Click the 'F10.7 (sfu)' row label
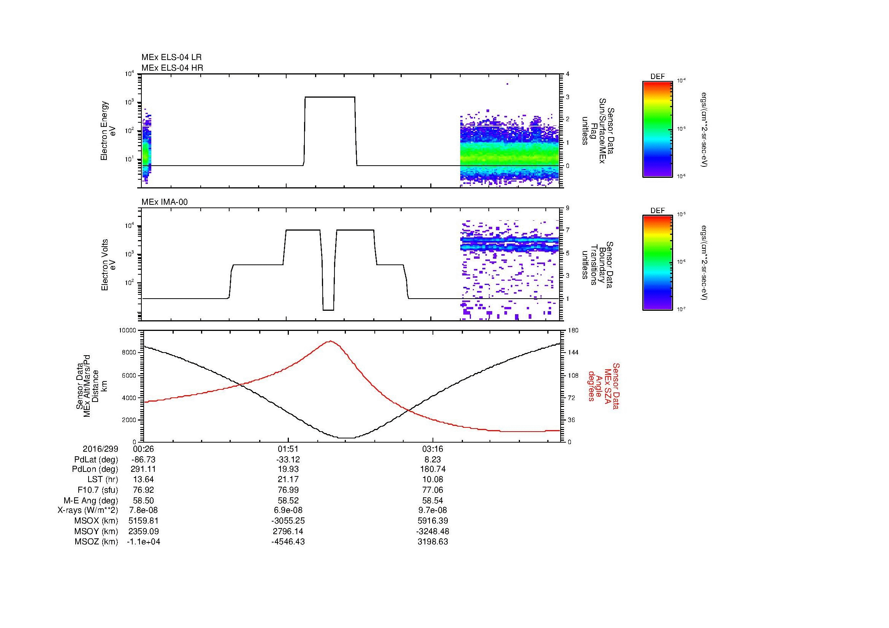The width and height of the screenshot is (889, 628). pyautogui.click(x=98, y=490)
